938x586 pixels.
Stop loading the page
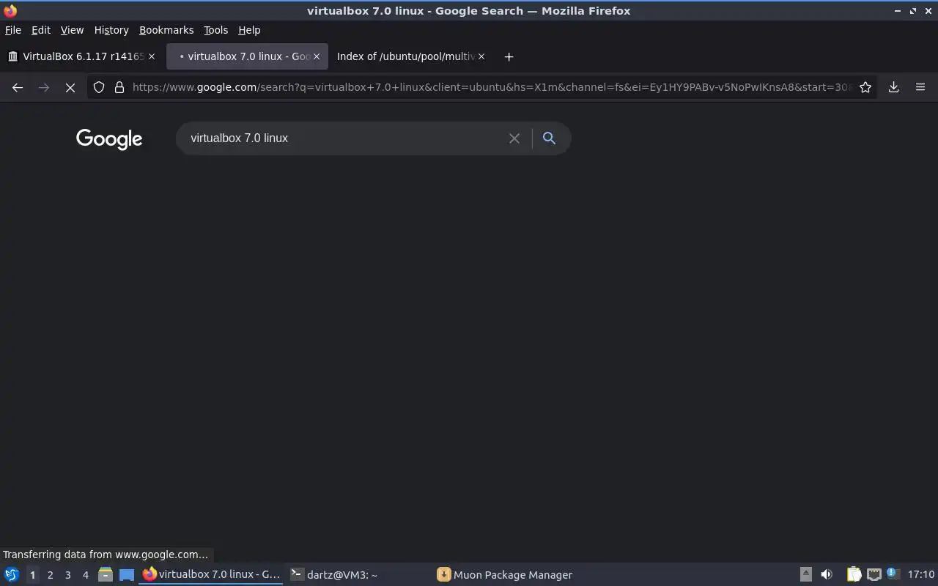(x=70, y=87)
